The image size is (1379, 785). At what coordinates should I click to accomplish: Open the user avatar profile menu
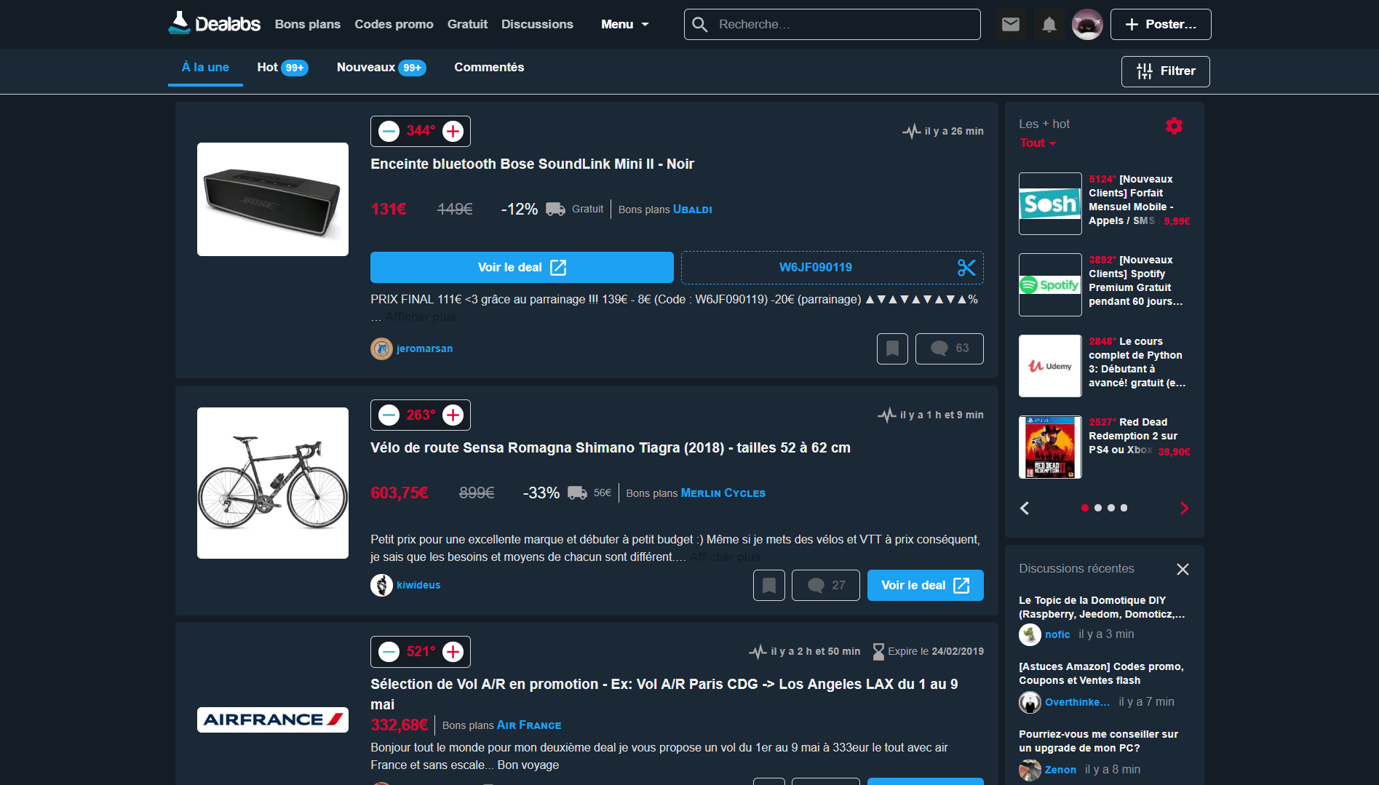pos(1087,25)
